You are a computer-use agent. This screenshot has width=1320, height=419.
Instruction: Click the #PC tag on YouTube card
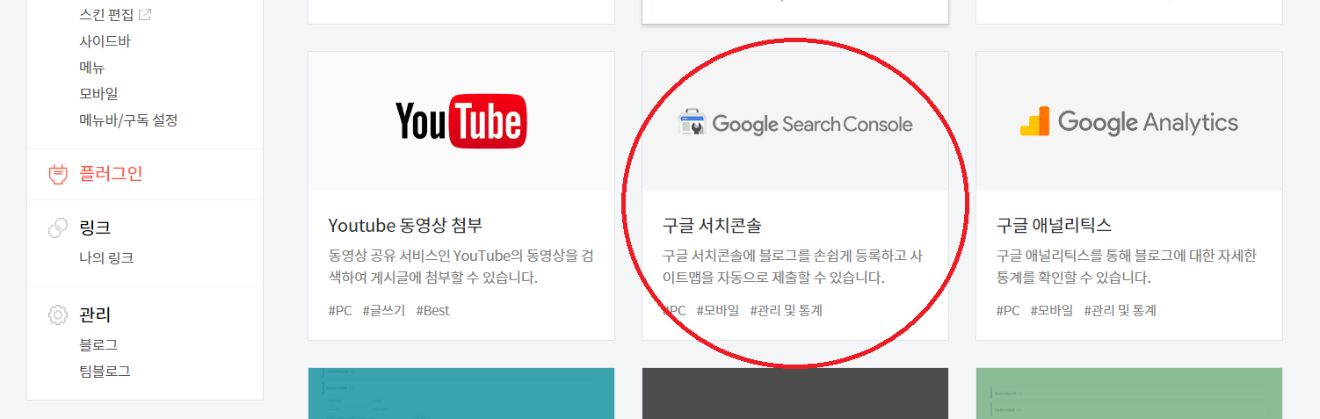pyautogui.click(x=340, y=310)
